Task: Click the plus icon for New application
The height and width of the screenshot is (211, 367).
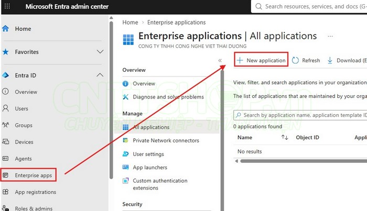Action: 240,60
